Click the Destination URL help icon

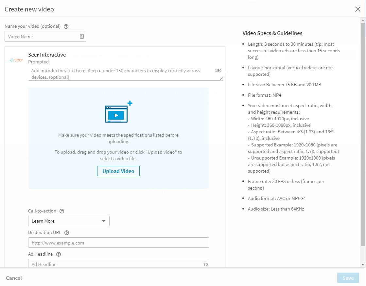pos(67,233)
